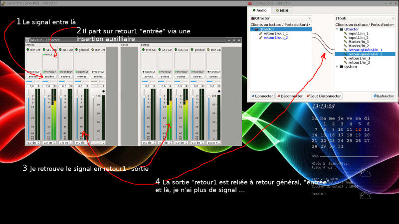Click 'Clients en lecture / Ports de Sortie' header
The image size is (399, 224).
point(281,24)
